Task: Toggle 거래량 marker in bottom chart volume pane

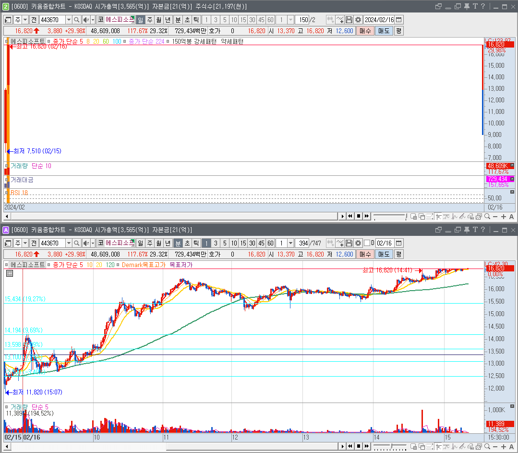Action: [7, 407]
